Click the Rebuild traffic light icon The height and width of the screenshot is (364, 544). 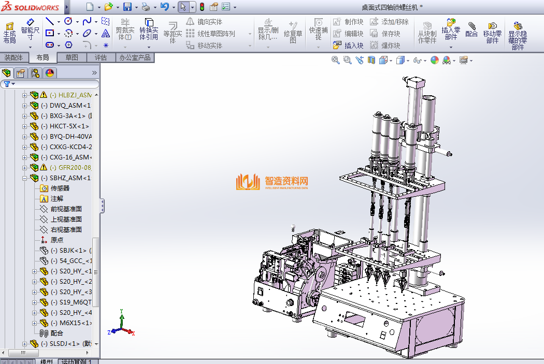coord(202,7)
